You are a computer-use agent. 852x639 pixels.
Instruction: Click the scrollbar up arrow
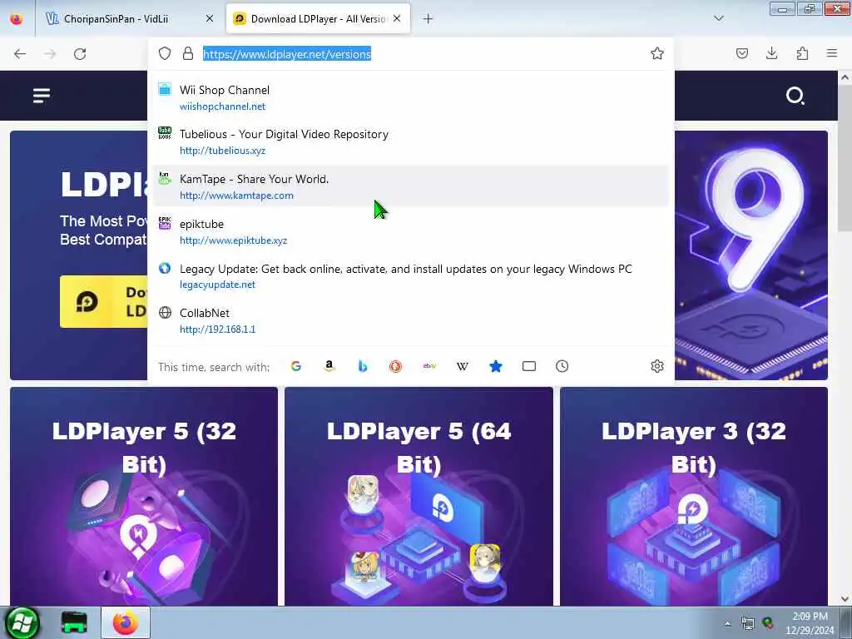pyautogui.click(x=845, y=77)
